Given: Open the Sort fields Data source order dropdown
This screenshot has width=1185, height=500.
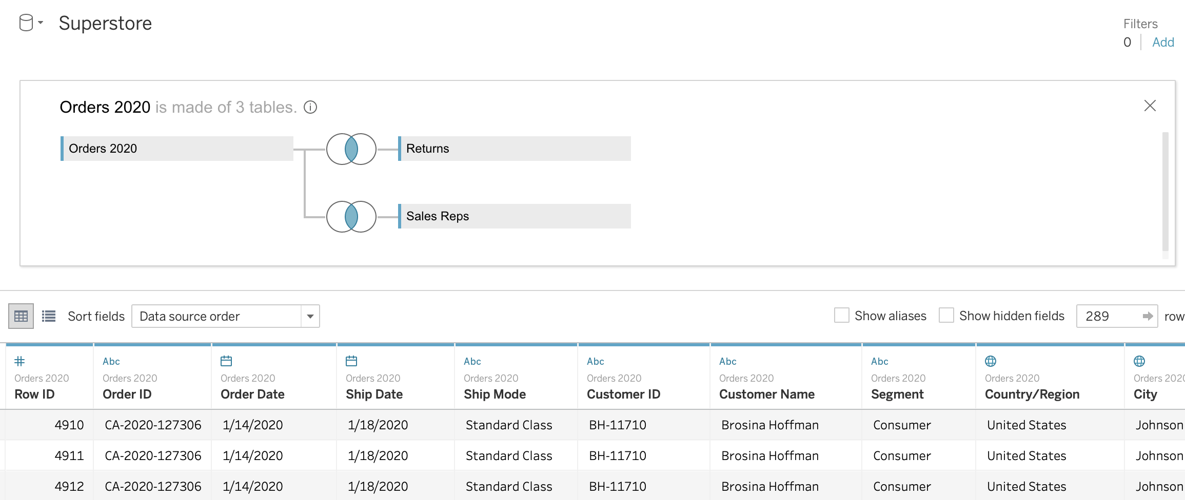Looking at the screenshot, I should point(226,316).
